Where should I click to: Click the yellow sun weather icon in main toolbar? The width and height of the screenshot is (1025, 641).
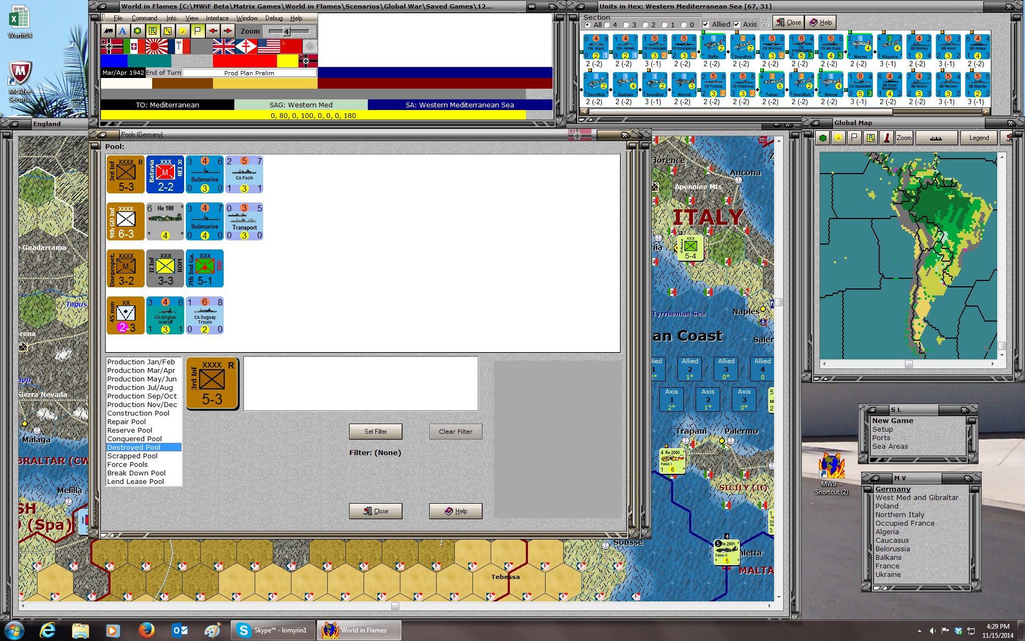click(183, 31)
